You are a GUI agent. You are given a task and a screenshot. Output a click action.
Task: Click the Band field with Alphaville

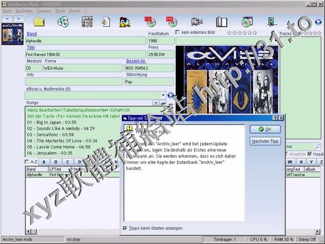coord(85,40)
